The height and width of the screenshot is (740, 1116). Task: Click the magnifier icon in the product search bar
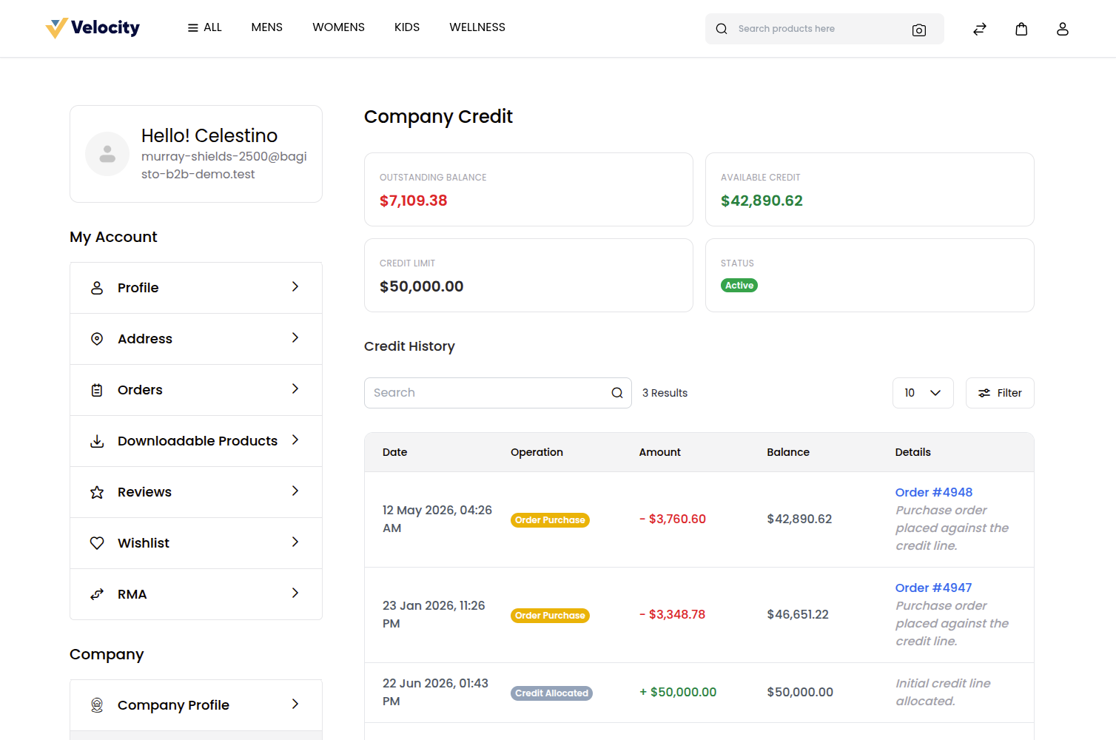point(722,29)
